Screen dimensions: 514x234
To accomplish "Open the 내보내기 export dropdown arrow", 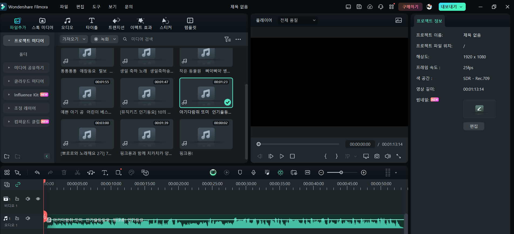I will [x=461, y=7].
